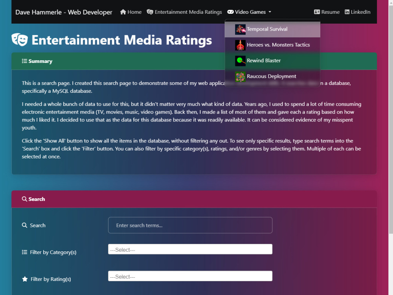This screenshot has height=295, width=393.
Task: Click the LinkedIn logo icon
Action: click(x=347, y=12)
